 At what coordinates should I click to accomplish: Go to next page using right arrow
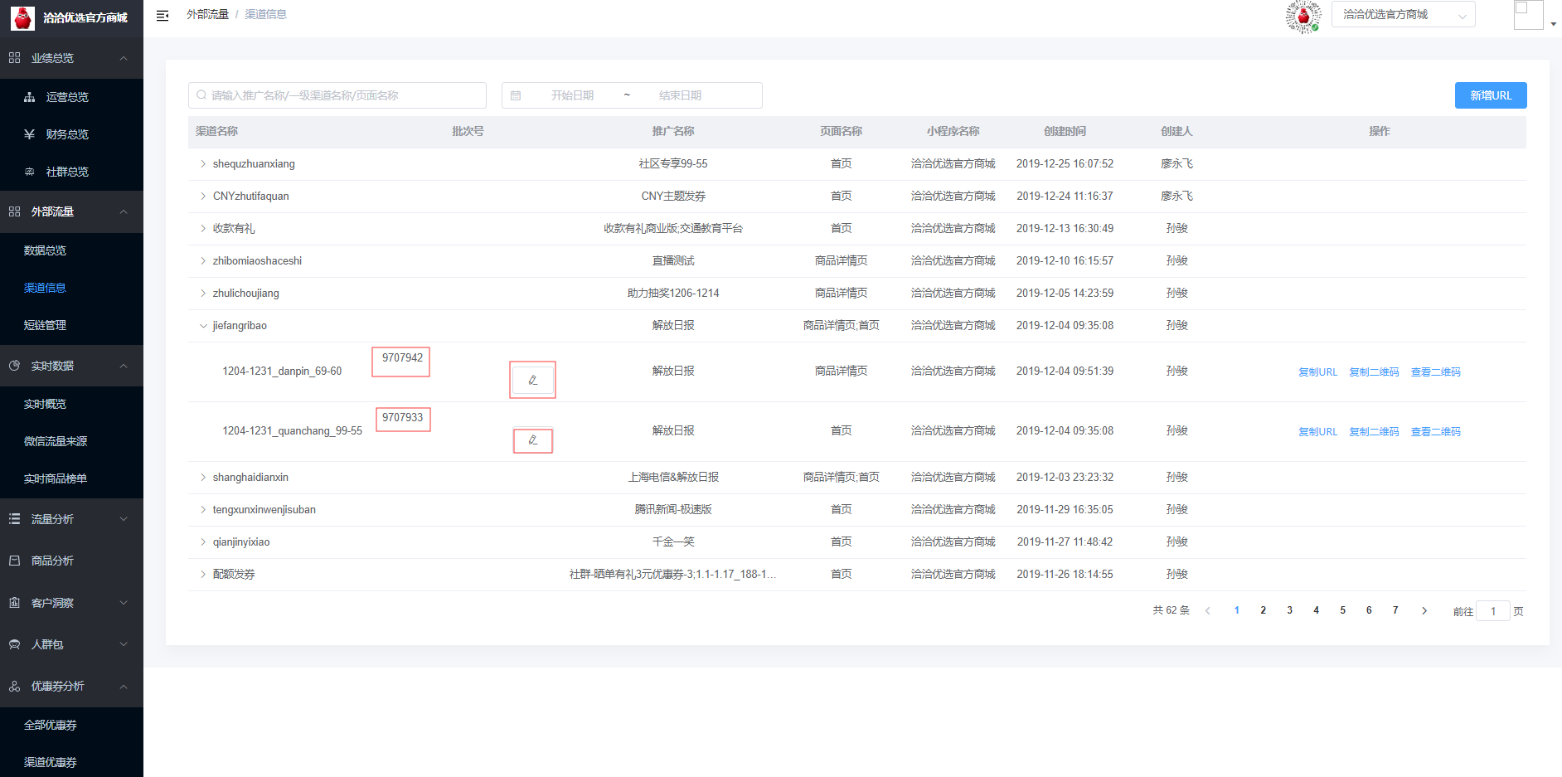coord(1424,611)
